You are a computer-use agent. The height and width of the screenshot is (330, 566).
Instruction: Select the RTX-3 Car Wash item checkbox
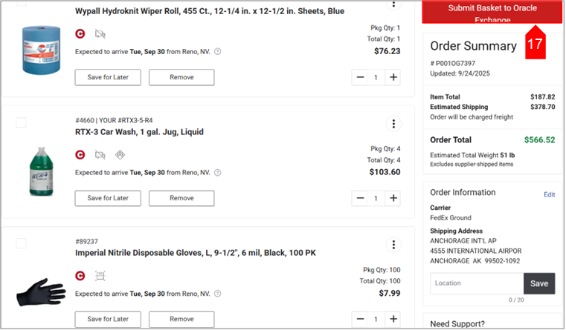click(21, 122)
